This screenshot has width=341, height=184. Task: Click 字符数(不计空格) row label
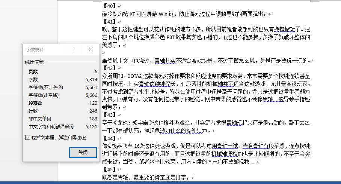46,88
